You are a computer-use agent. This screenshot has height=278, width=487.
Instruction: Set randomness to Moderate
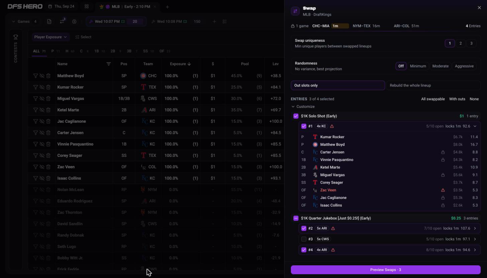point(440,66)
